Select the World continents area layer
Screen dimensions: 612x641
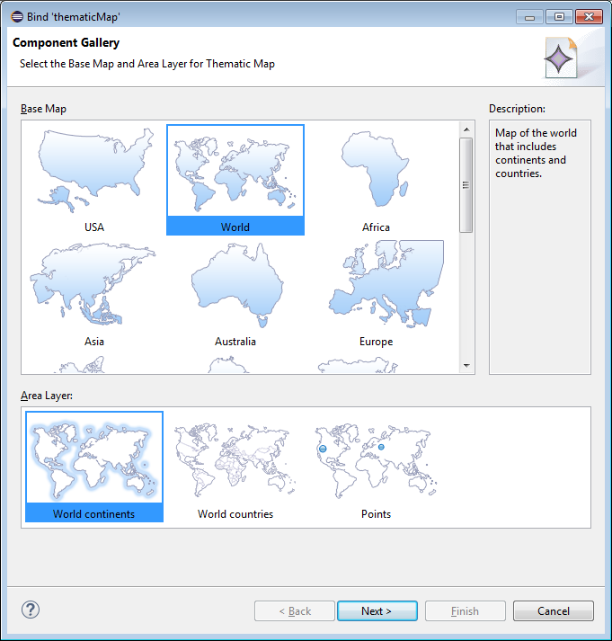[94, 467]
